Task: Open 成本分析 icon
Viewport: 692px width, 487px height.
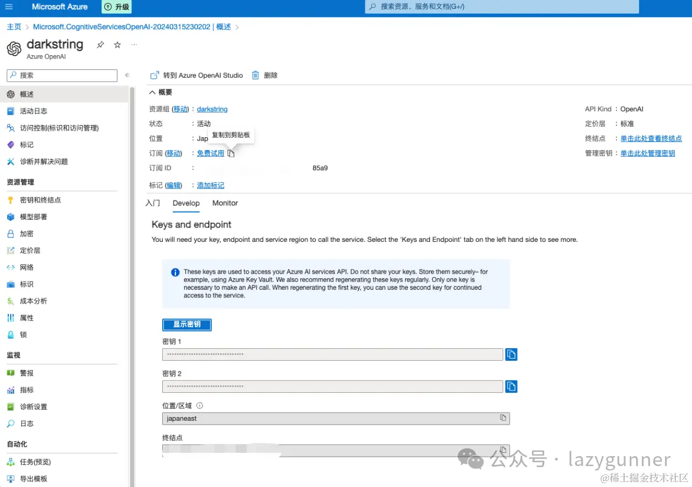Action: pyautogui.click(x=10, y=301)
